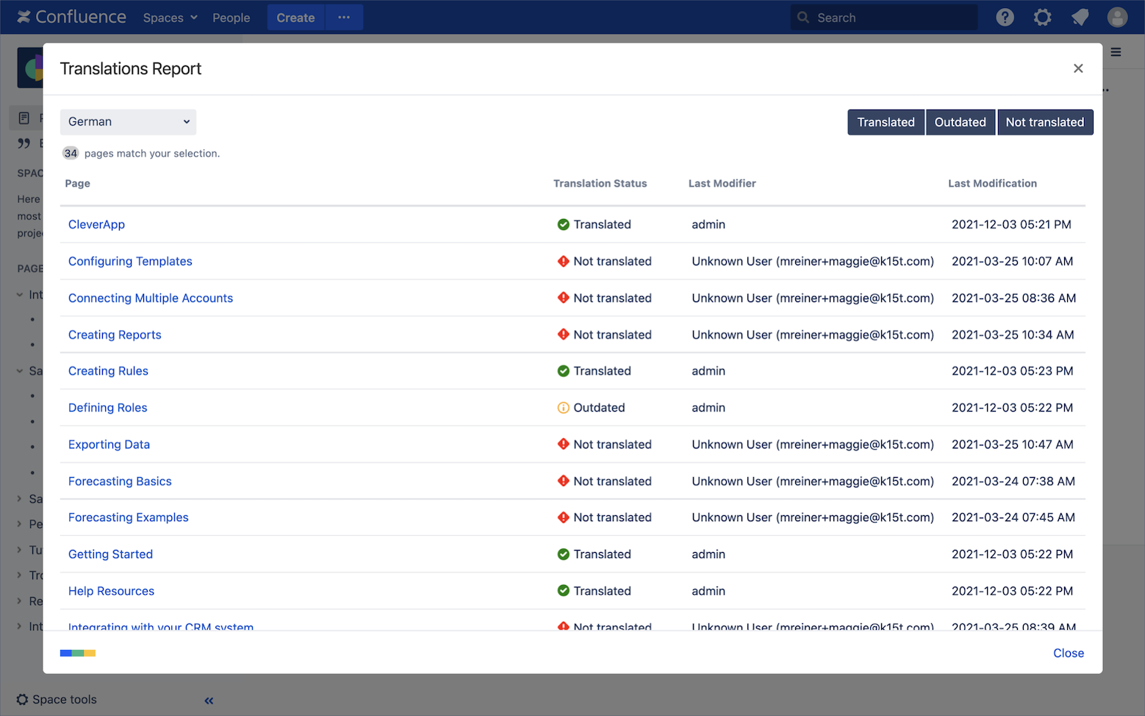This screenshot has height=716, width=1145.
Task: Focus the Search input field
Action: pos(889,18)
